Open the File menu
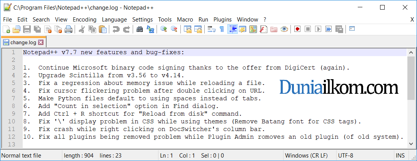 [x=7, y=19]
